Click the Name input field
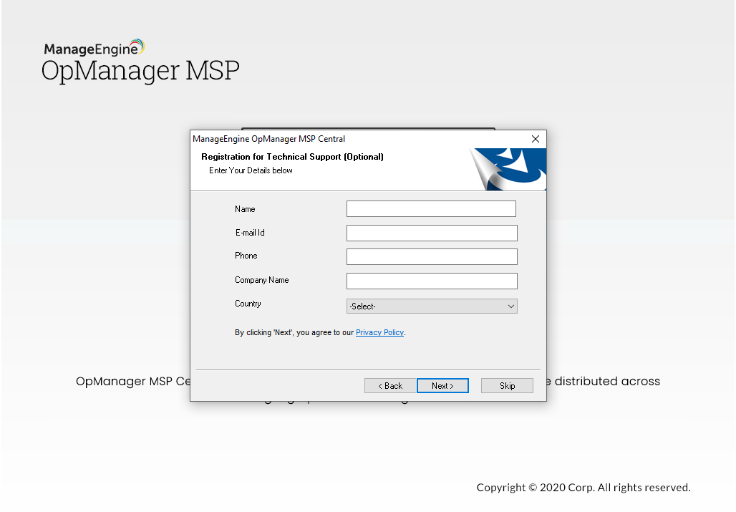Image resolution: width=736 pixels, height=512 pixels. pyautogui.click(x=430, y=208)
